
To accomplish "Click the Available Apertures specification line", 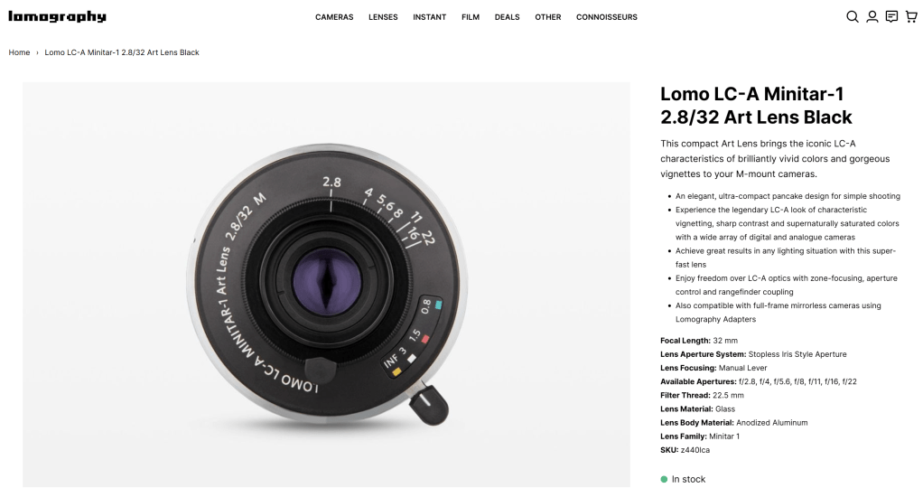I will coord(759,382).
